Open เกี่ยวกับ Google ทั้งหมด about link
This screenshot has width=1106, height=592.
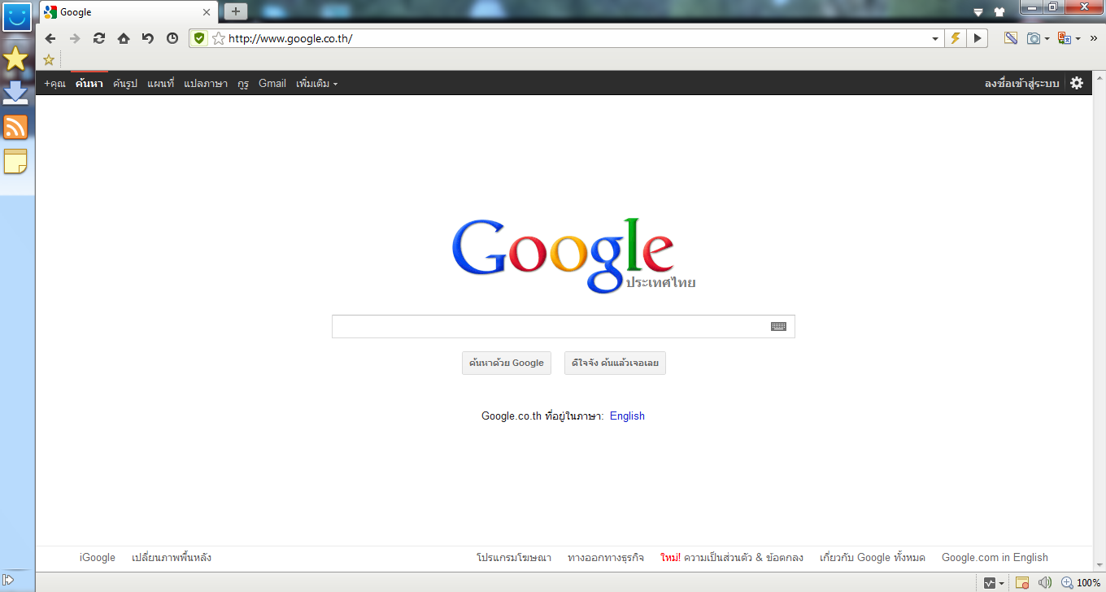(x=873, y=557)
